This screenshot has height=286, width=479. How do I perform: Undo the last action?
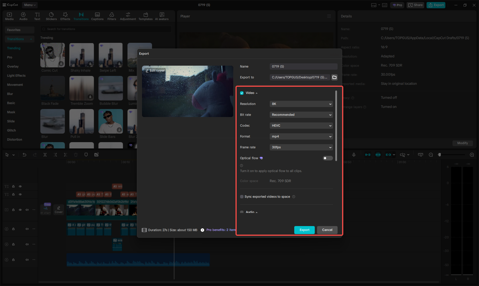click(25, 154)
